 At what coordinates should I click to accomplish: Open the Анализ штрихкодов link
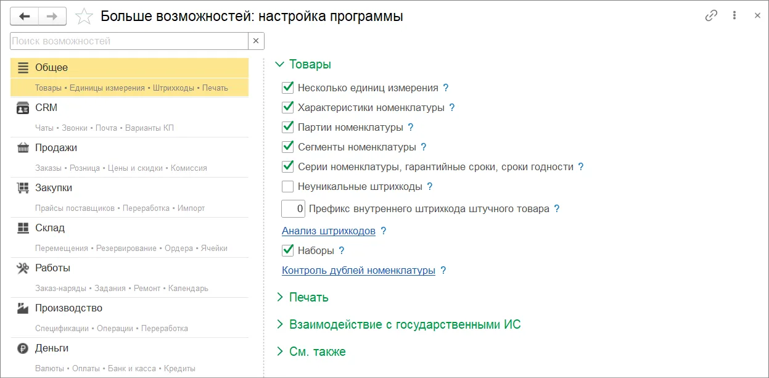pos(329,231)
